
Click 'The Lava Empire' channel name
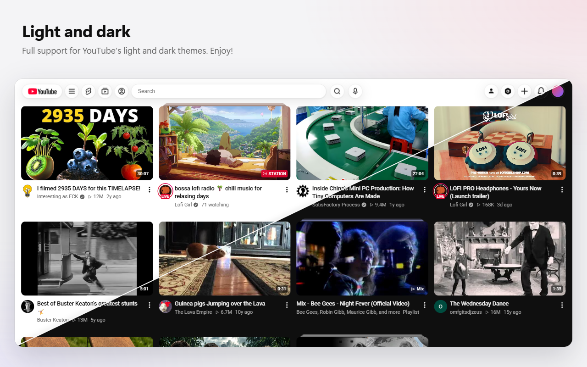(194, 312)
